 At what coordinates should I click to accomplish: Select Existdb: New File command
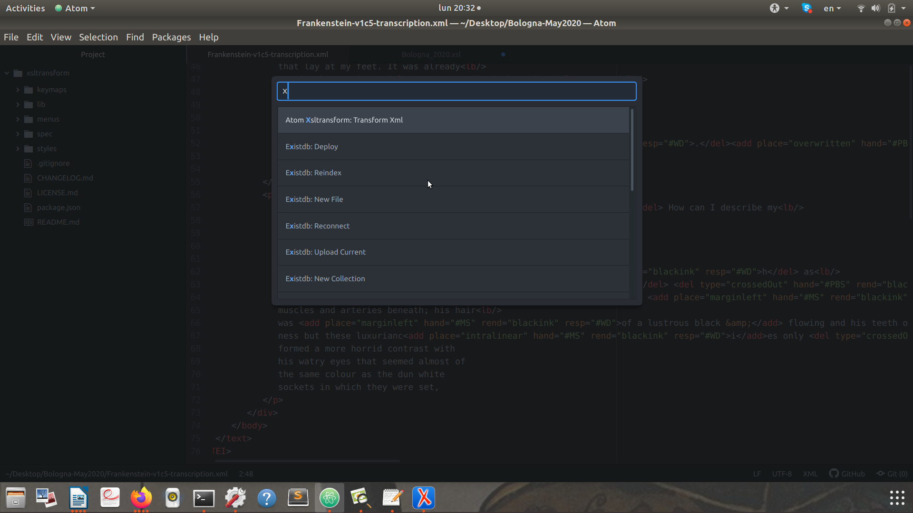[453, 199]
